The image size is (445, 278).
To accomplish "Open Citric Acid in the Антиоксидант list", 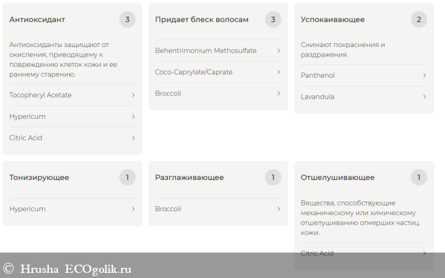I will 25,138.
